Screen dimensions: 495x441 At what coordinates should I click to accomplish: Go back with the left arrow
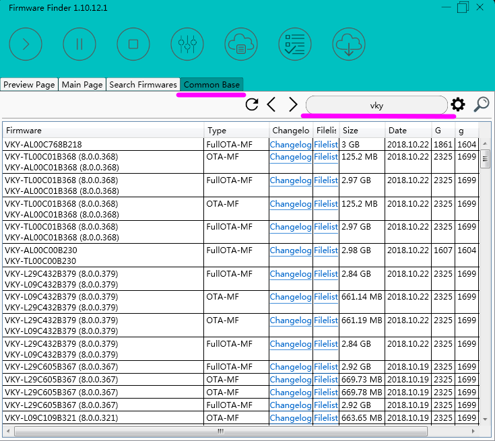point(271,104)
